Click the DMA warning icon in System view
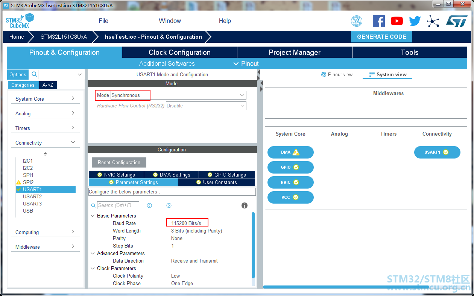 (x=296, y=152)
